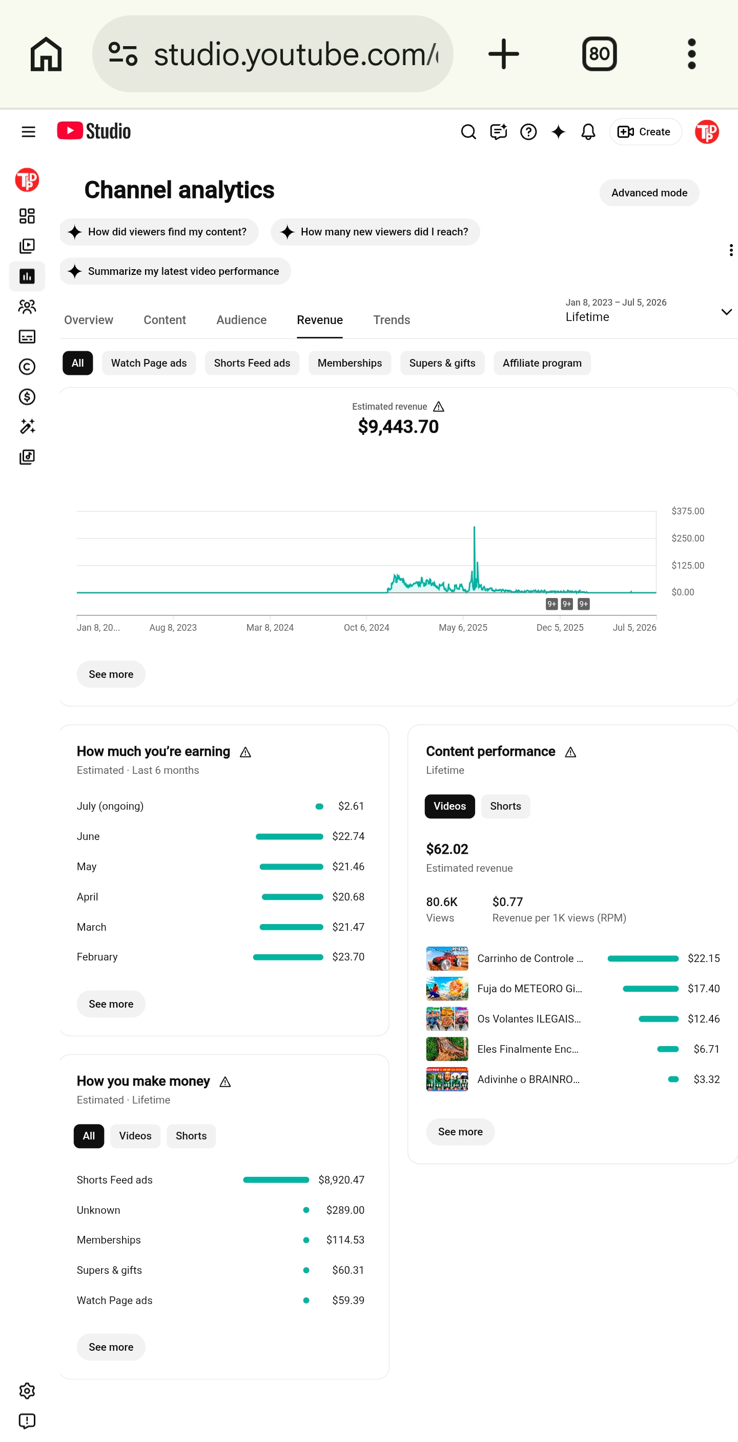Select the Supers & gifts filter chip
The width and height of the screenshot is (738, 1442).
point(442,363)
